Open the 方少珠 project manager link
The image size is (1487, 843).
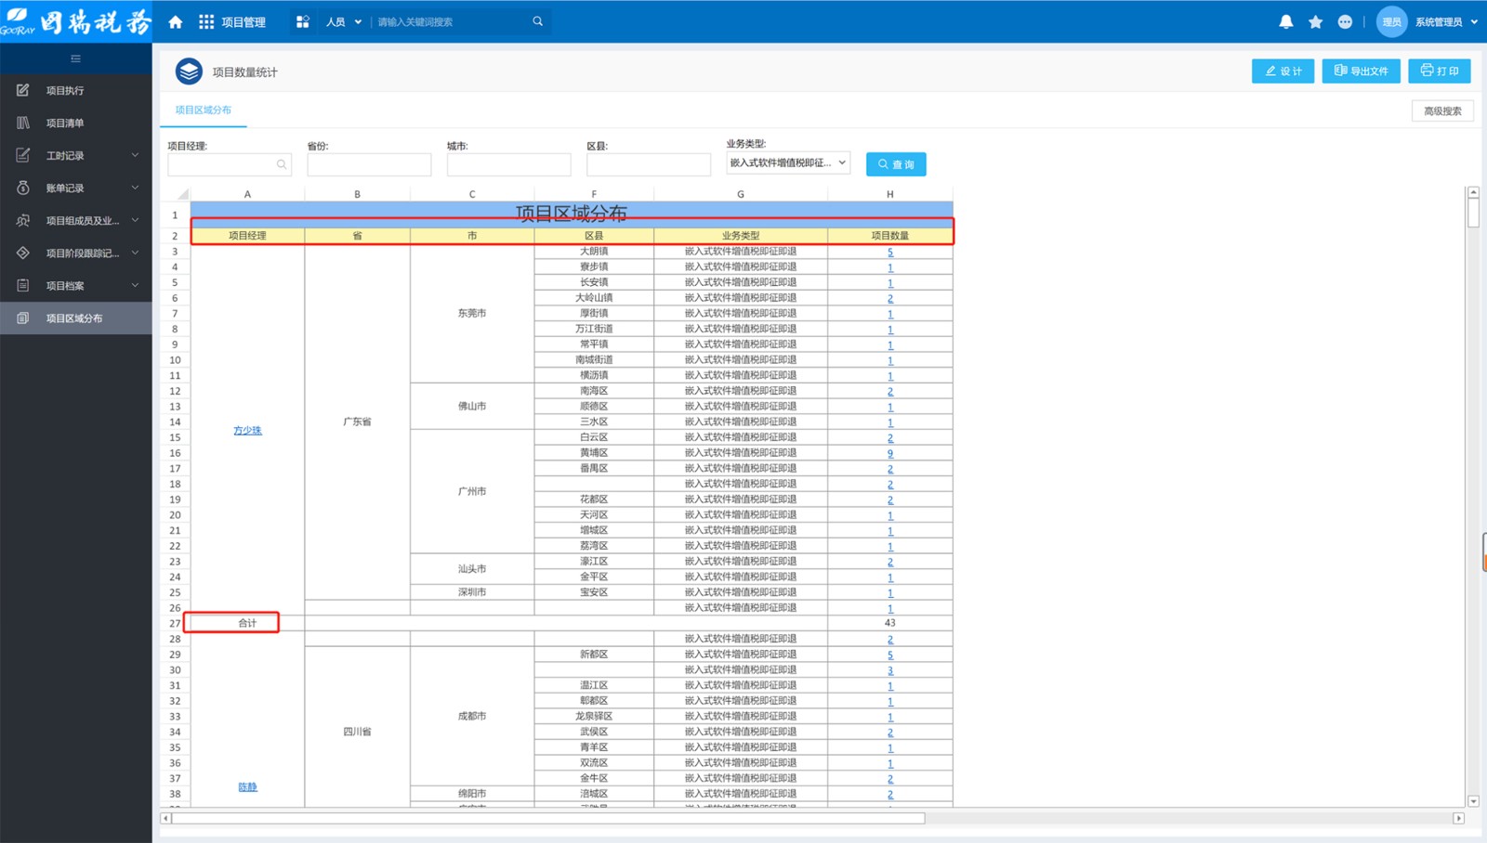coord(247,430)
